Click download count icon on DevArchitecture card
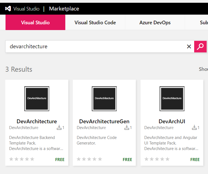Screen dimensions: 208x174 point(59,127)
